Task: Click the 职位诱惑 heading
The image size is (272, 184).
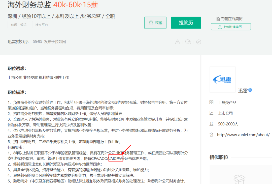Action: tap(17, 68)
